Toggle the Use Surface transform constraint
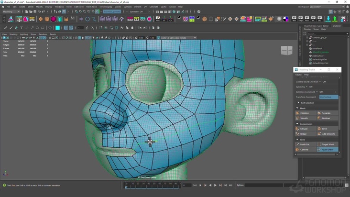 click(x=328, y=97)
